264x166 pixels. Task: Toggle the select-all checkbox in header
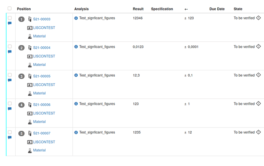10,8
